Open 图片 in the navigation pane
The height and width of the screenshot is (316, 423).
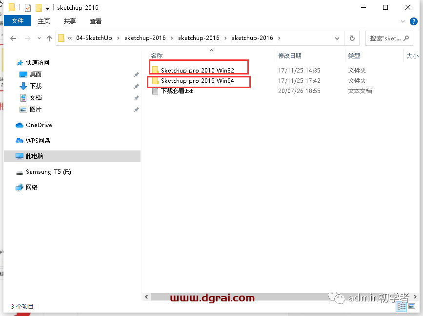pyautogui.click(x=35, y=109)
